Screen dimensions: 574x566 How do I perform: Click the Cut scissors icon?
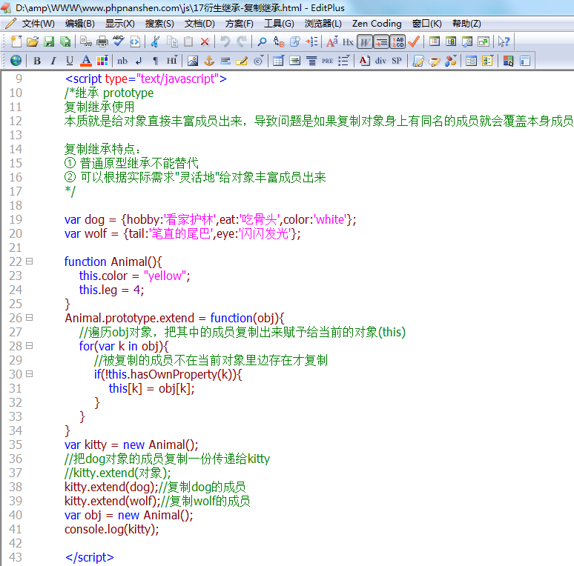(155, 41)
